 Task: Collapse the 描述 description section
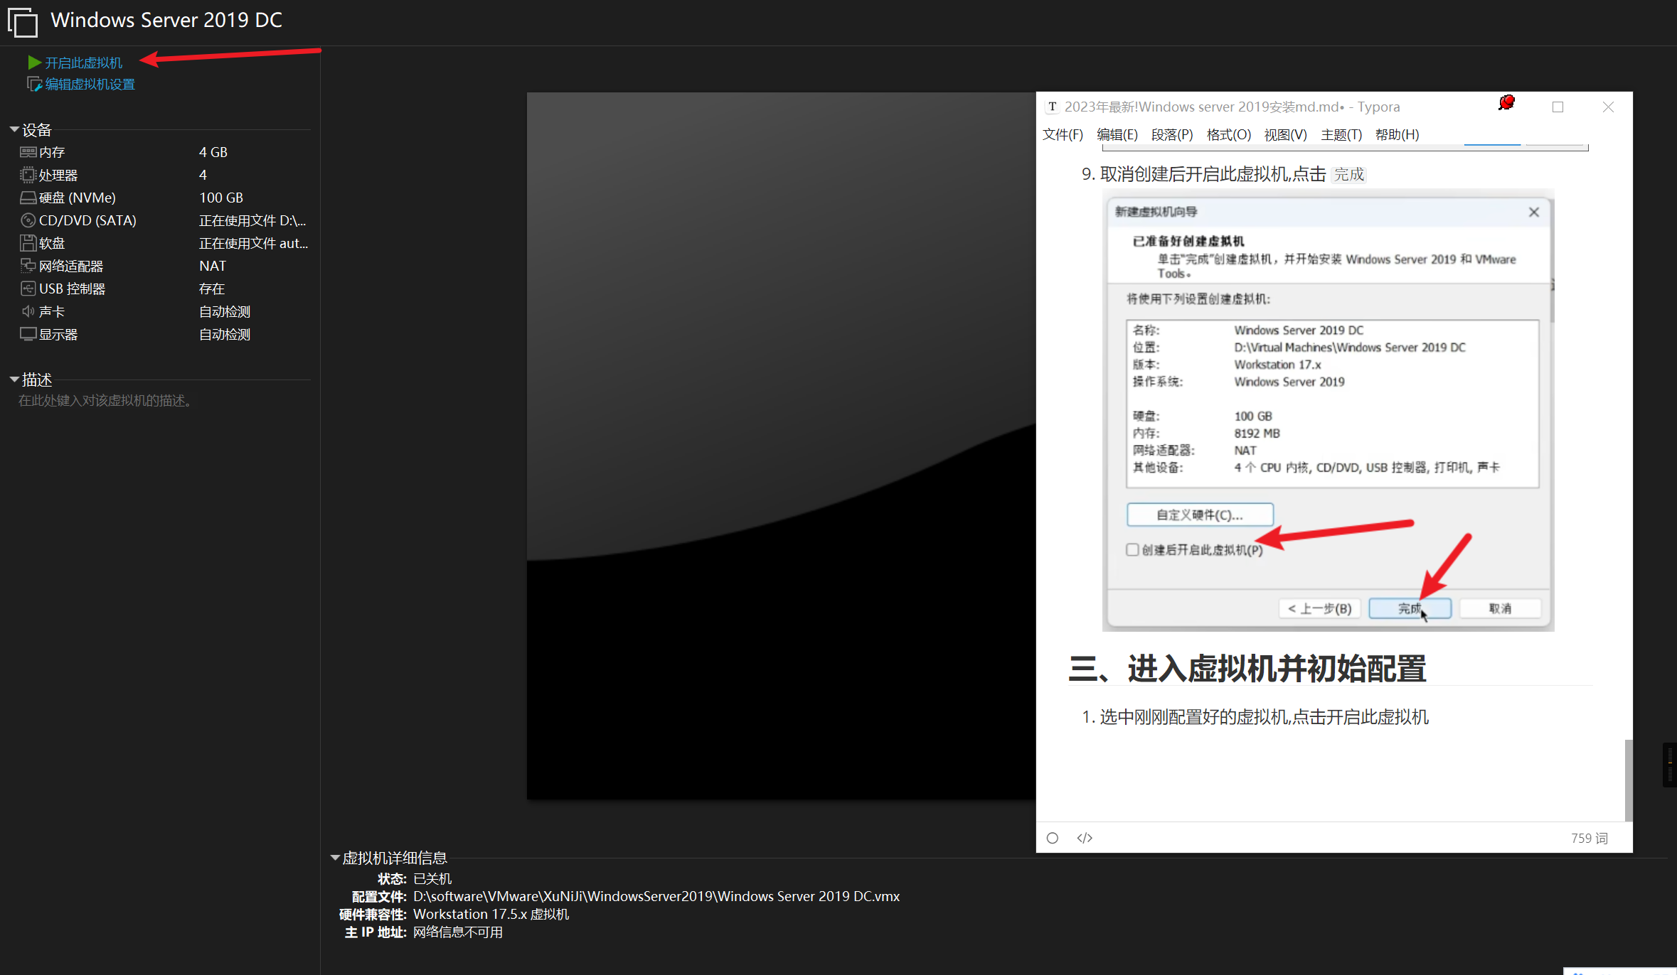pos(14,380)
